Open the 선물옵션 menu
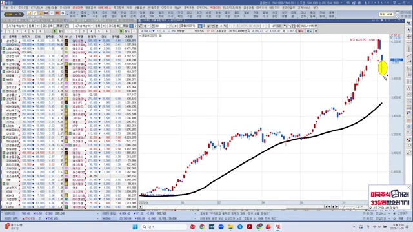 pos(139,8)
